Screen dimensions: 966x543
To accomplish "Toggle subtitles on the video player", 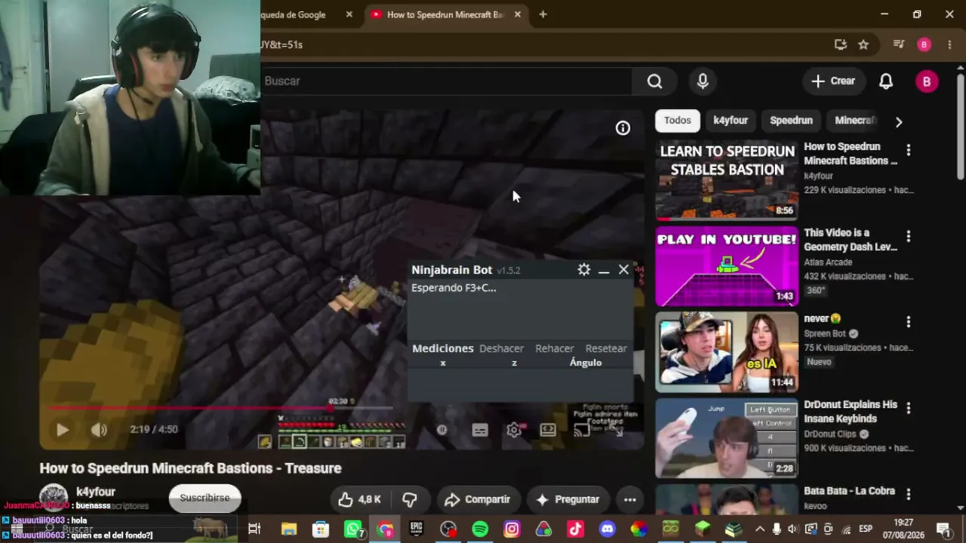I will point(480,430).
